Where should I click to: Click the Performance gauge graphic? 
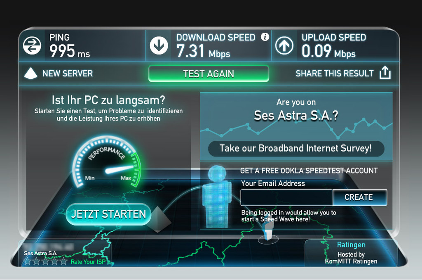(106, 162)
